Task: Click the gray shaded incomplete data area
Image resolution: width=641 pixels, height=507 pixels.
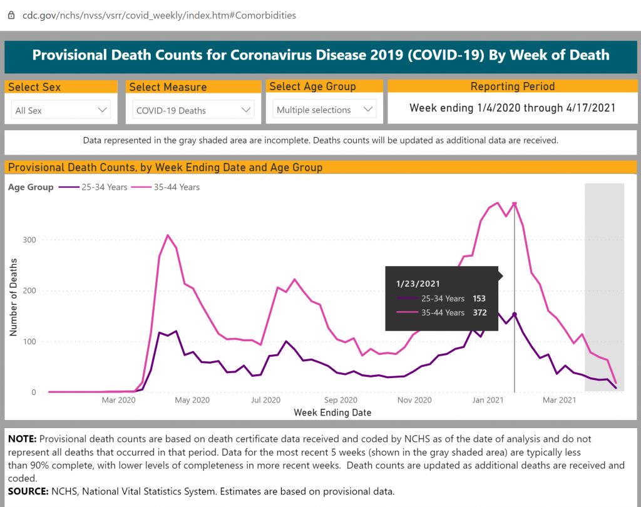Action: (604, 287)
